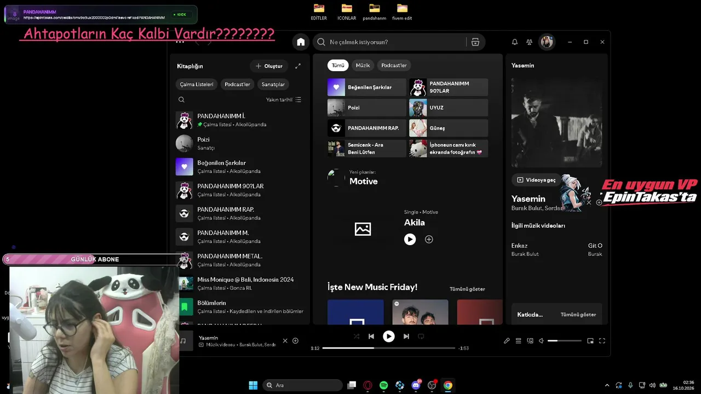Open the user profile avatar
Screen dimensions: 701x394
(x=547, y=42)
